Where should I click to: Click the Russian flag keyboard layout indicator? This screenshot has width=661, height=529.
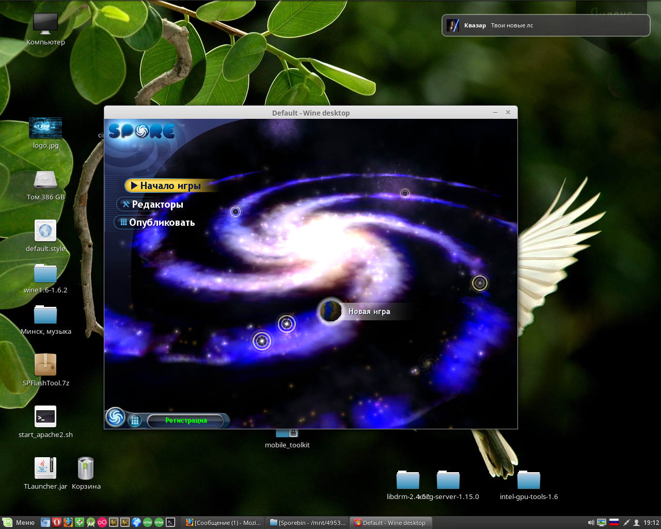[x=614, y=522]
